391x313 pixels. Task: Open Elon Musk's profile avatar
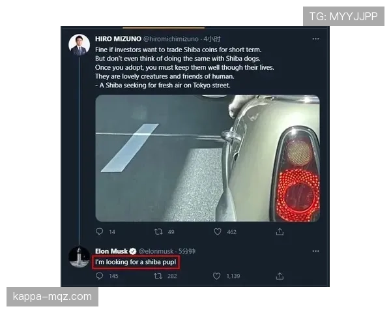pos(79,257)
